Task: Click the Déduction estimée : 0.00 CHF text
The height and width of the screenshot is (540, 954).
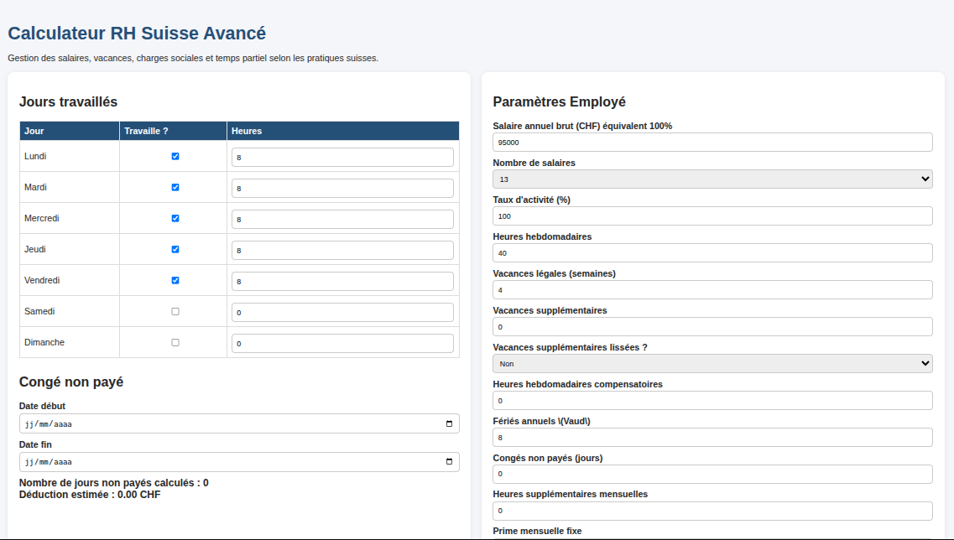Action: coord(90,495)
